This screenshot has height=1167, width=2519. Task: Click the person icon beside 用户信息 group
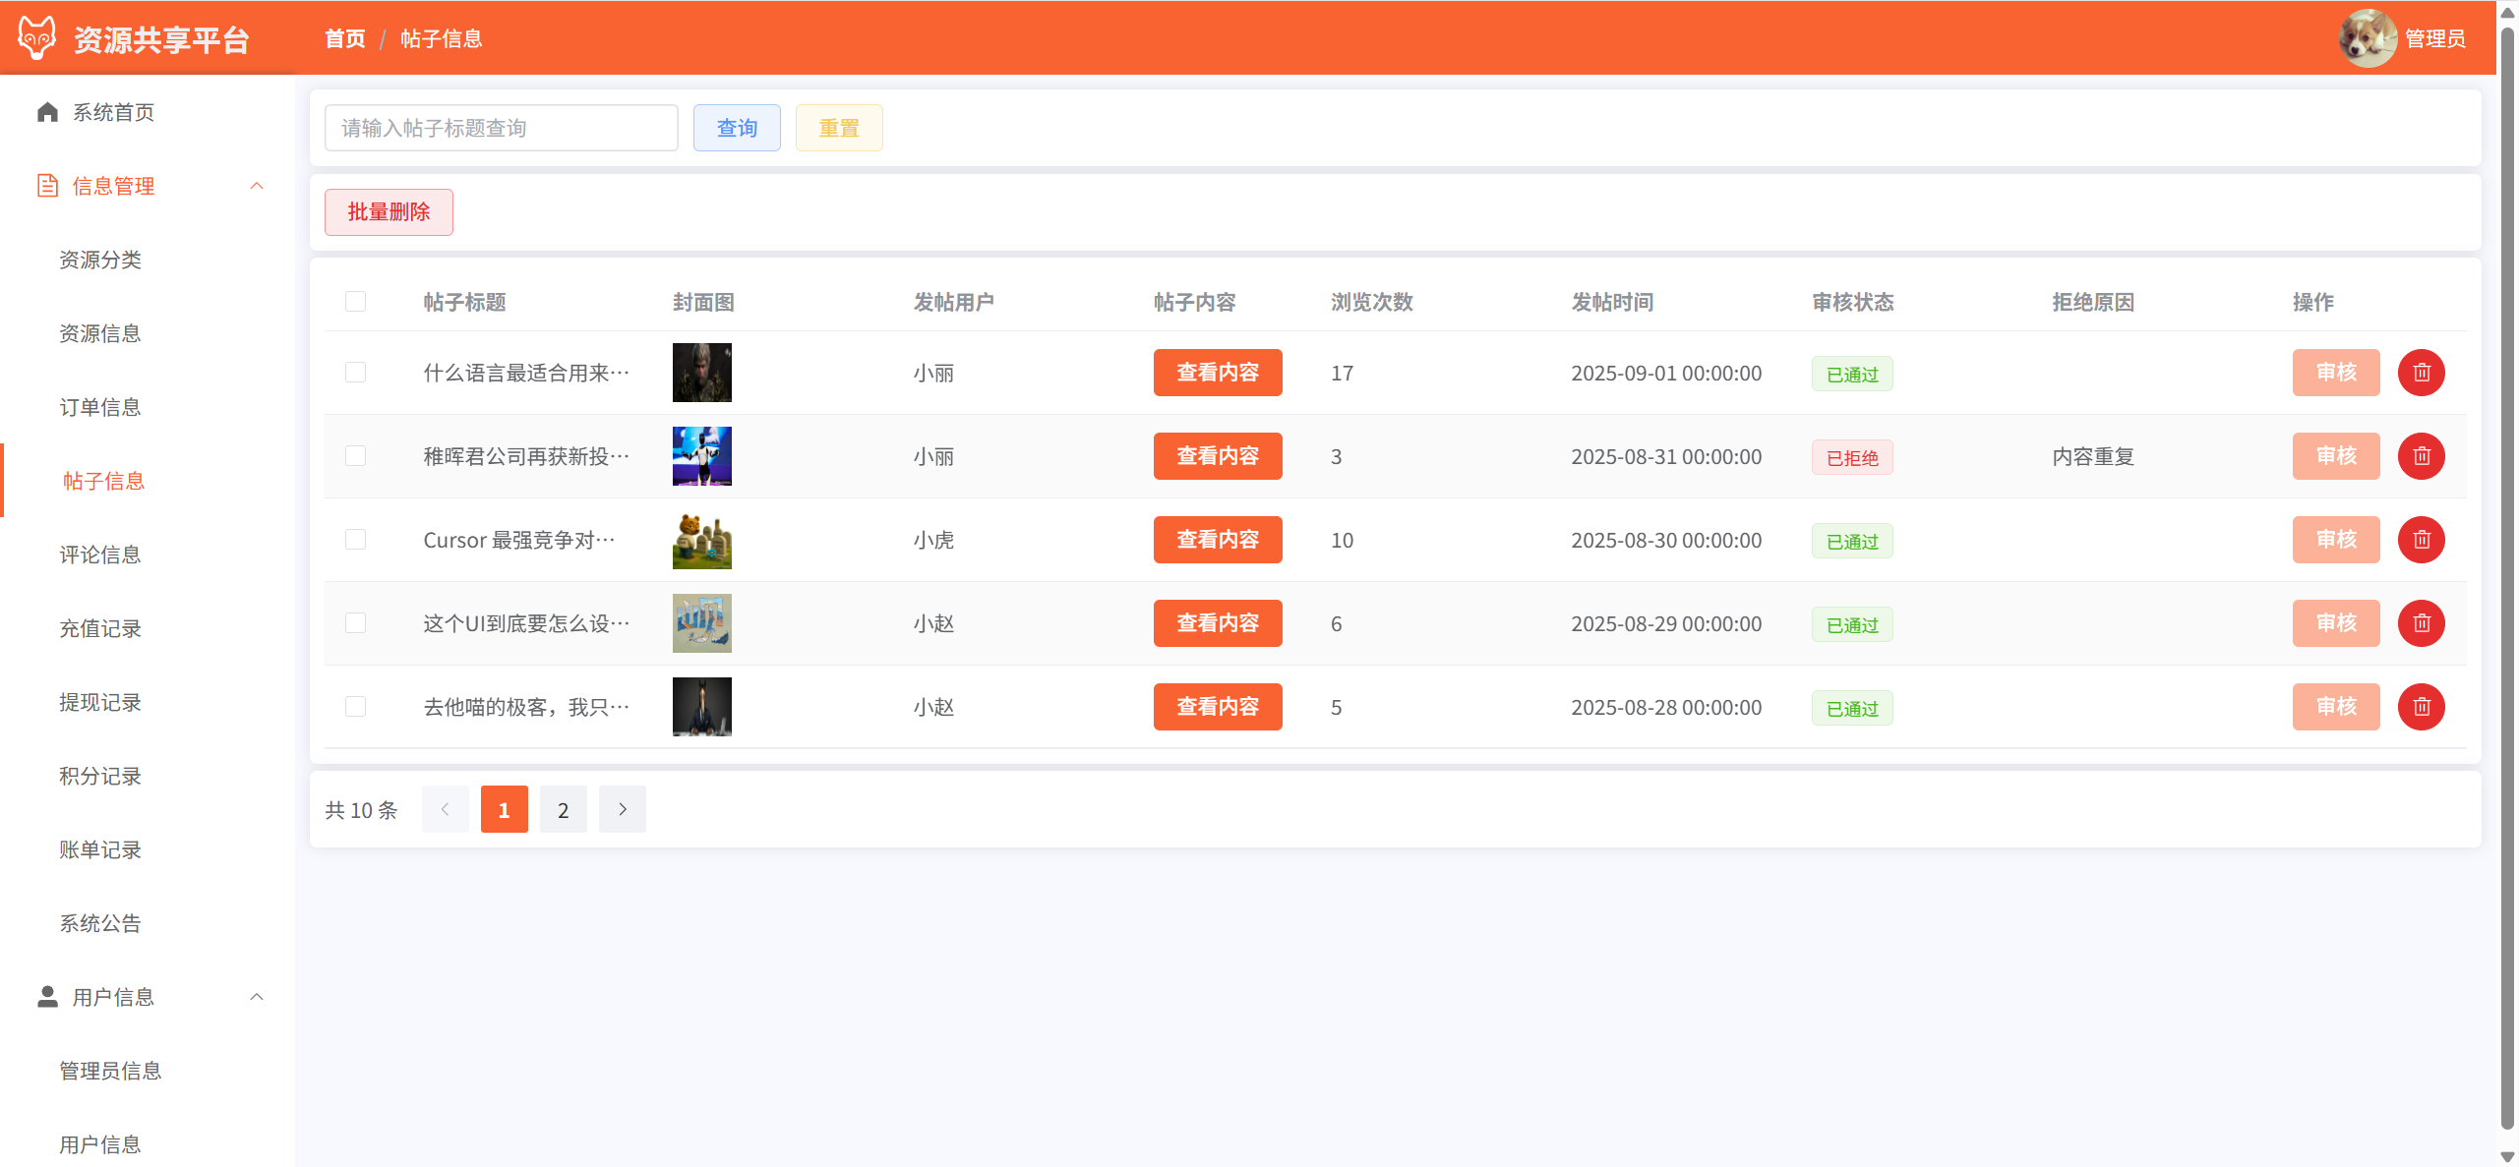pyautogui.click(x=47, y=997)
